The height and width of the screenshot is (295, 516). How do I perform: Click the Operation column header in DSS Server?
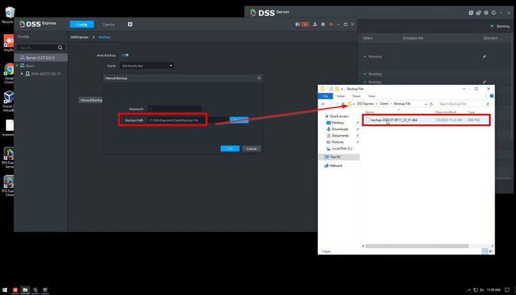490,38
